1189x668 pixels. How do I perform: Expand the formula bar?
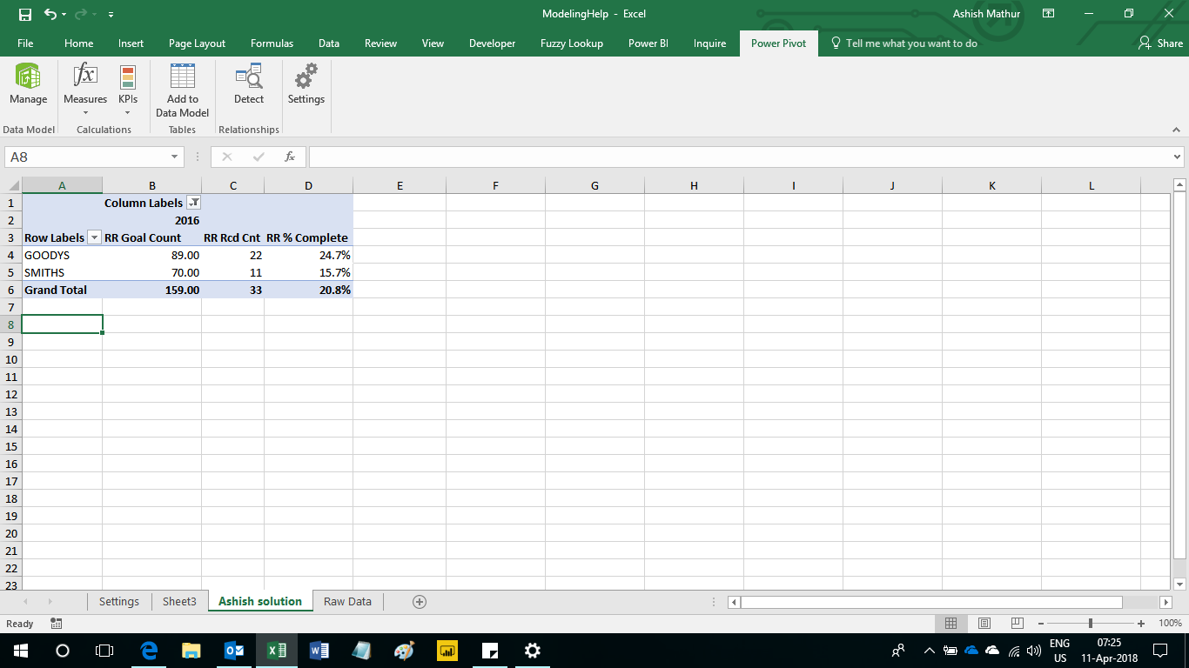[x=1178, y=157]
